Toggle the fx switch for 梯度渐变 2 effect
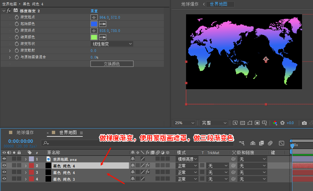The width and height of the screenshot is (313, 191). pos(9,11)
